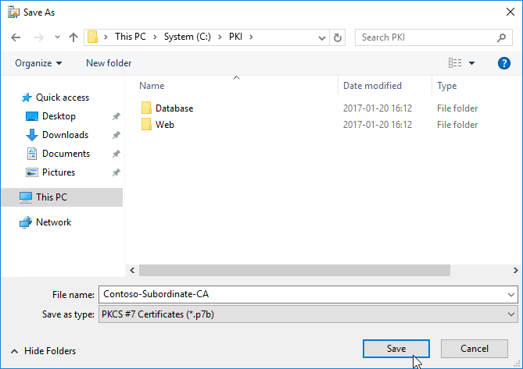This screenshot has width=523, height=369.
Task: Click the Database folder icon
Action: tap(146, 108)
